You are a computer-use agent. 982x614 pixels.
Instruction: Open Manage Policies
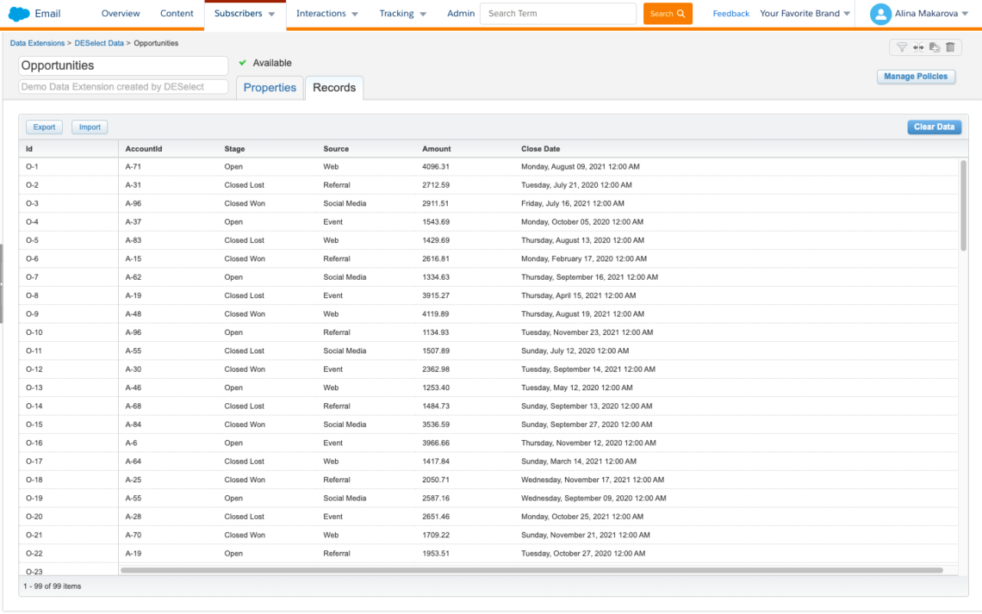(x=916, y=77)
